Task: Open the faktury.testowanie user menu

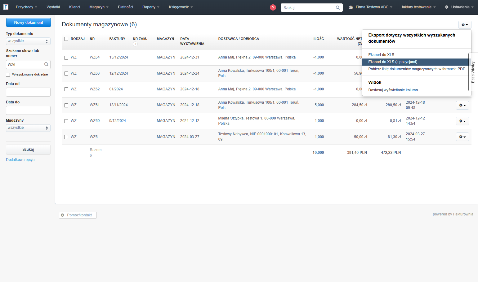Action: click(x=419, y=7)
